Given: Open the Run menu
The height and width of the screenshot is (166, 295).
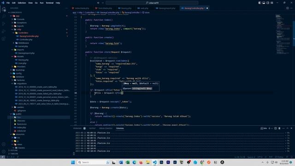Looking at the screenshot, I should pos(41,3).
